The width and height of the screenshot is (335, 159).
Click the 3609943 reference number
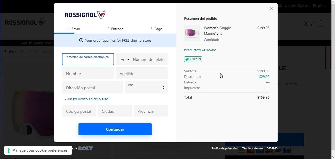[272, 148]
